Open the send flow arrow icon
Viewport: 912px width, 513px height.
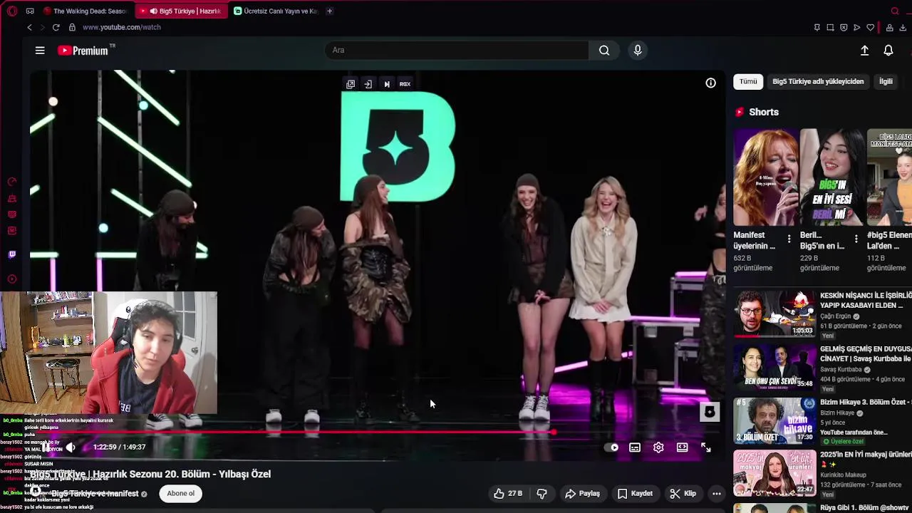(857, 27)
